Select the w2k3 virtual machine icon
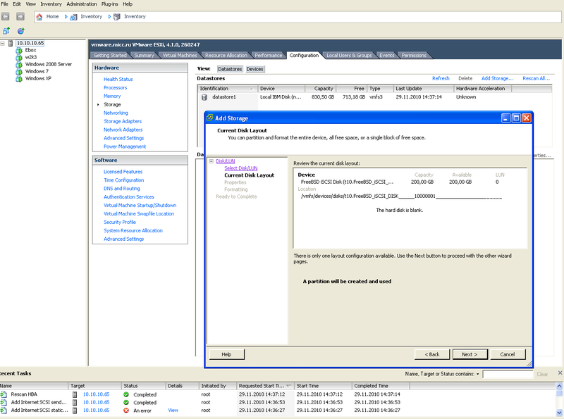Viewport: 564px width, 419px height. [x=19, y=57]
